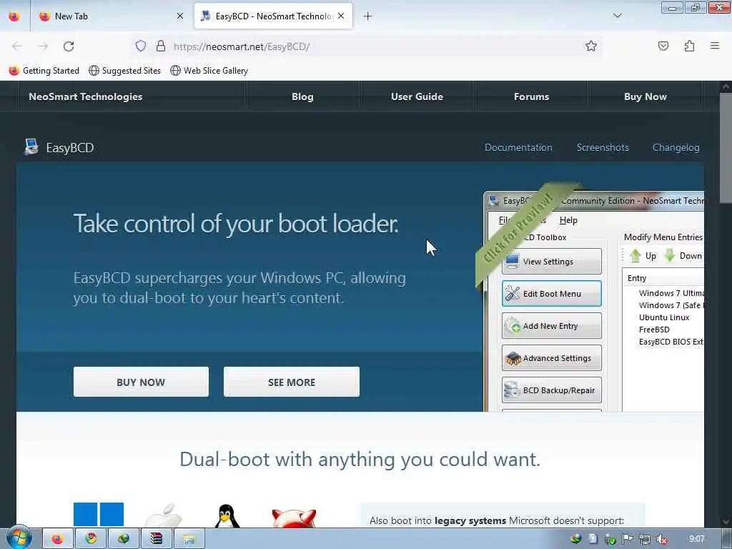The width and height of the screenshot is (732, 549).
Task: Open a new tab with plus button
Action: (x=367, y=16)
